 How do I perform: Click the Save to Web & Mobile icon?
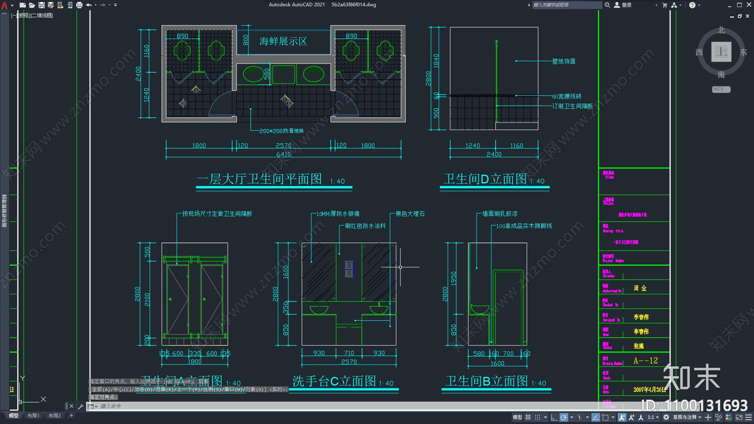(x=70, y=5)
